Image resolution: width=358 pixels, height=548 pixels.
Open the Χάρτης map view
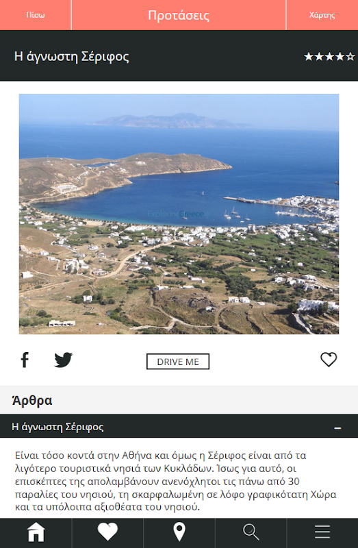(322, 15)
